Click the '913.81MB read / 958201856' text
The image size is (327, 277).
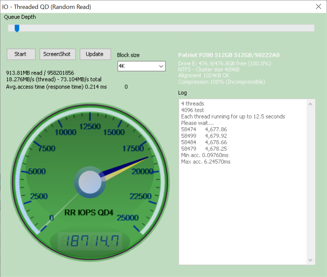40,73
